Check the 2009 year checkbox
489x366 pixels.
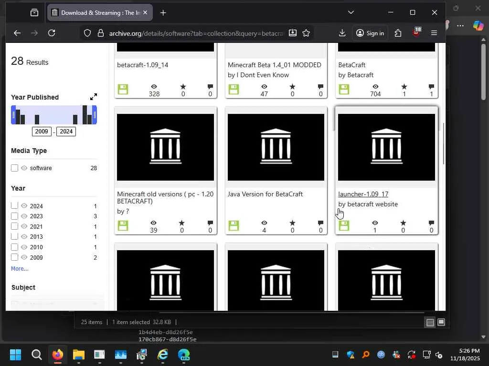click(x=14, y=257)
